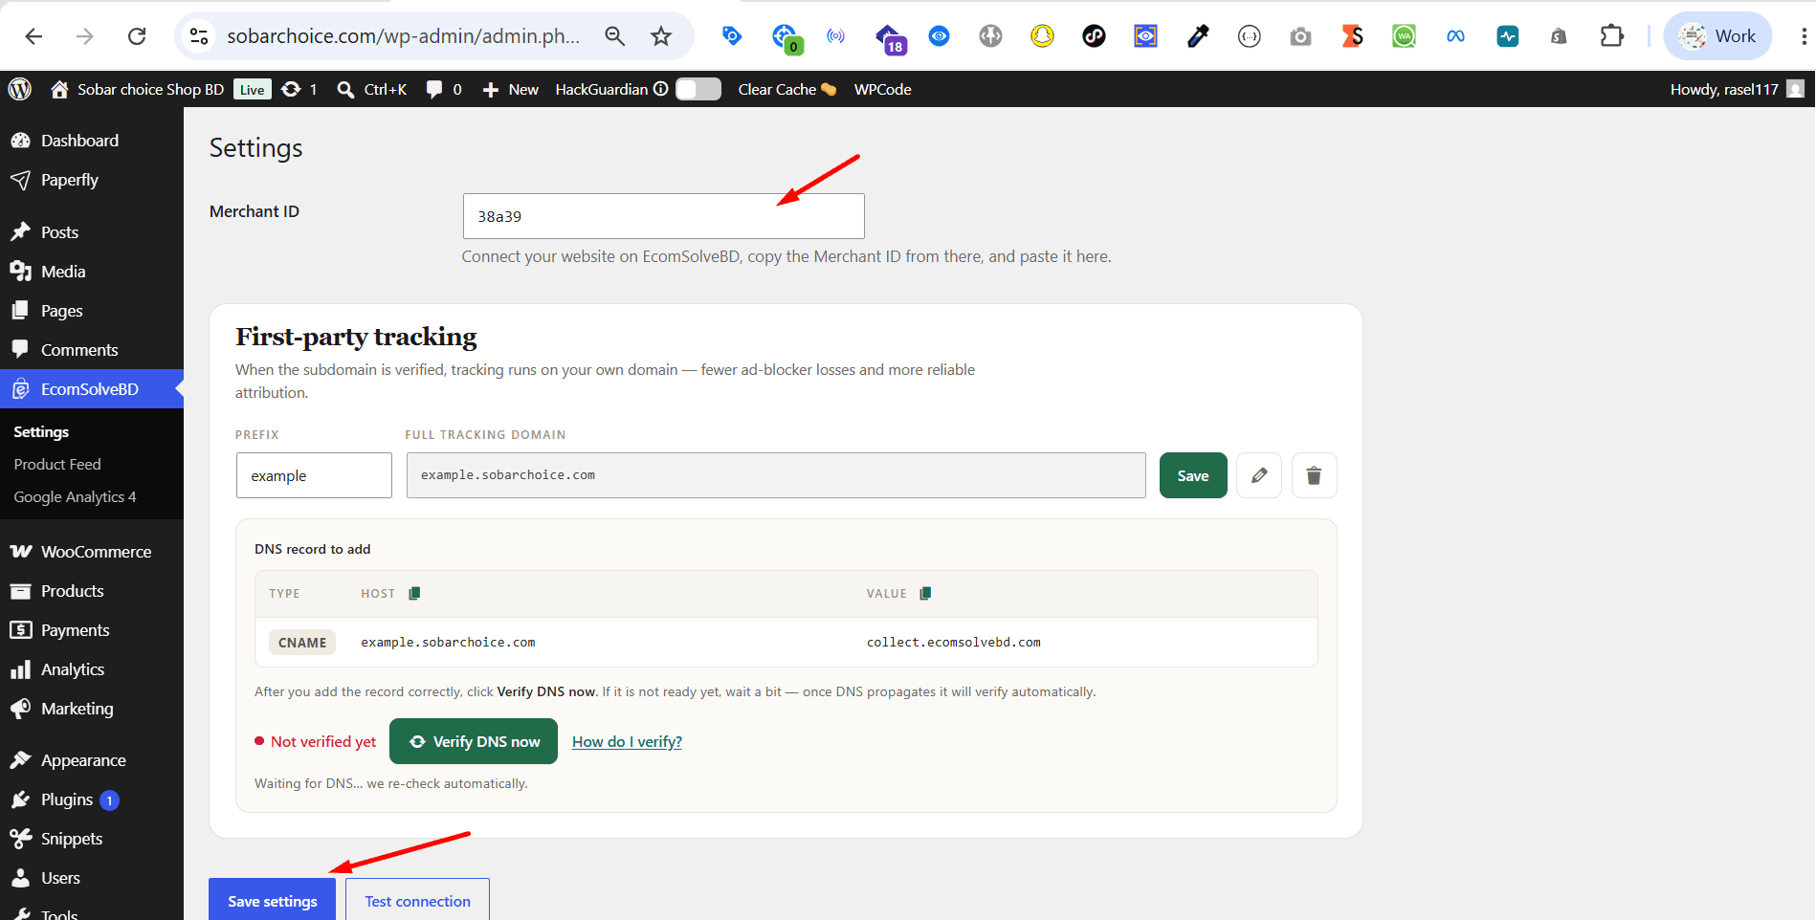This screenshot has height=920, width=1816.
Task: Open the New content menu
Action: click(x=510, y=89)
